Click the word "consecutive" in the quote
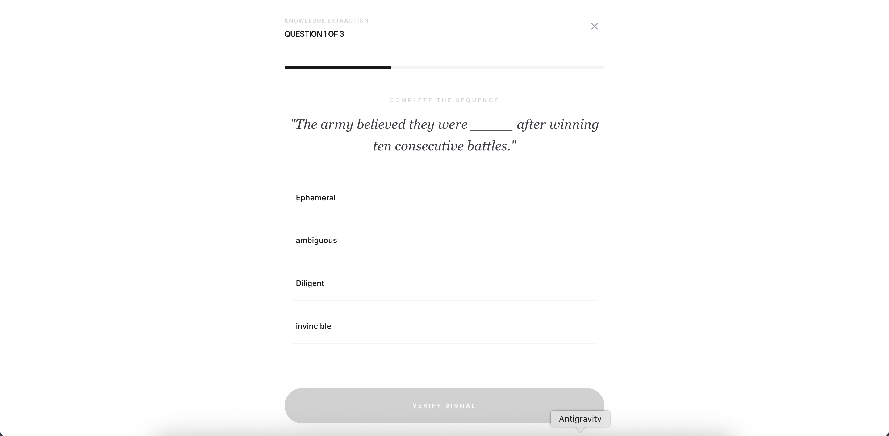The width and height of the screenshot is (889, 436). (x=429, y=146)
